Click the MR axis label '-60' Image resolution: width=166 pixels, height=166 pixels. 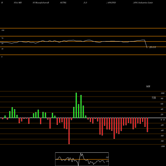(162, 136)
